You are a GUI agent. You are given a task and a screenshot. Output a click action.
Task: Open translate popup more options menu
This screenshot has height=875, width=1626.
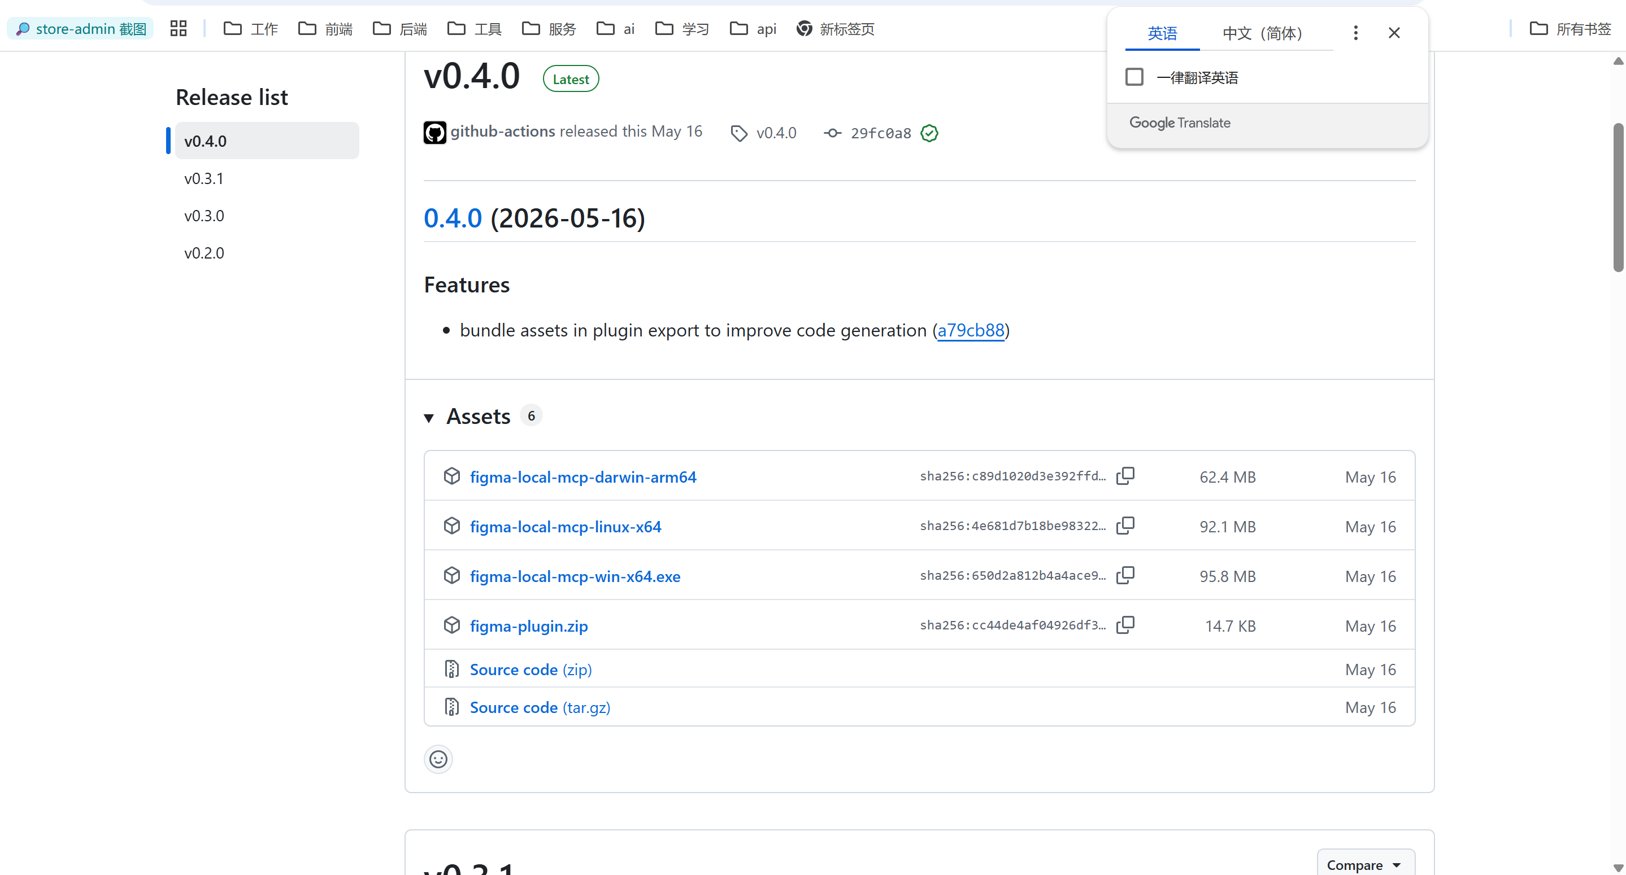click(1355, 33)
